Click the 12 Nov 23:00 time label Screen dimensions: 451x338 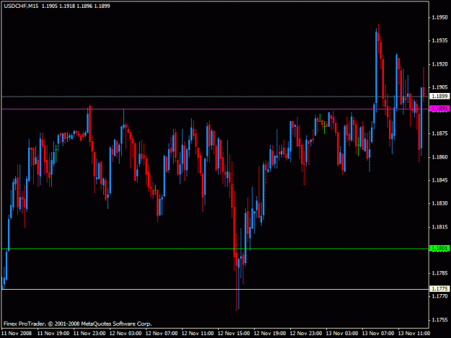(306, 334)
